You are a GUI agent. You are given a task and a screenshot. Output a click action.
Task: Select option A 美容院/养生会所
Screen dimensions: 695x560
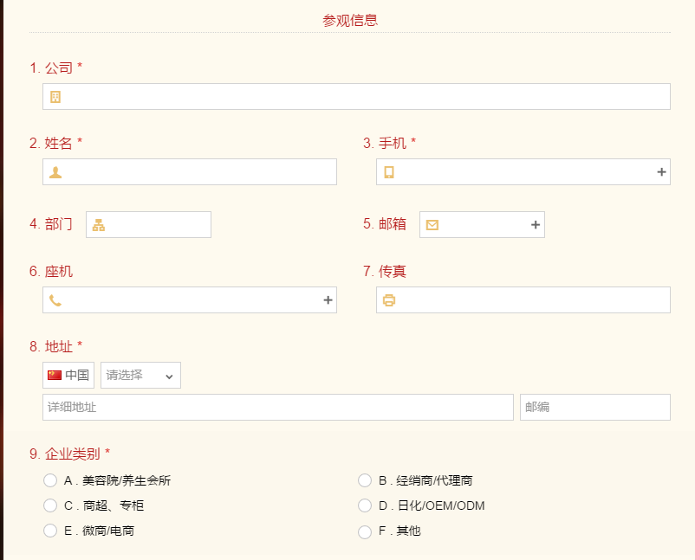click(50, 480)
